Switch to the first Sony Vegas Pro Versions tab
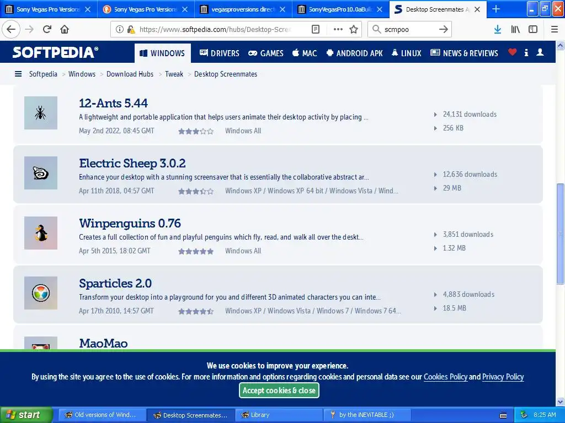Image resolution: width=565 pixels, height=423 pixels. click(49, 9)
